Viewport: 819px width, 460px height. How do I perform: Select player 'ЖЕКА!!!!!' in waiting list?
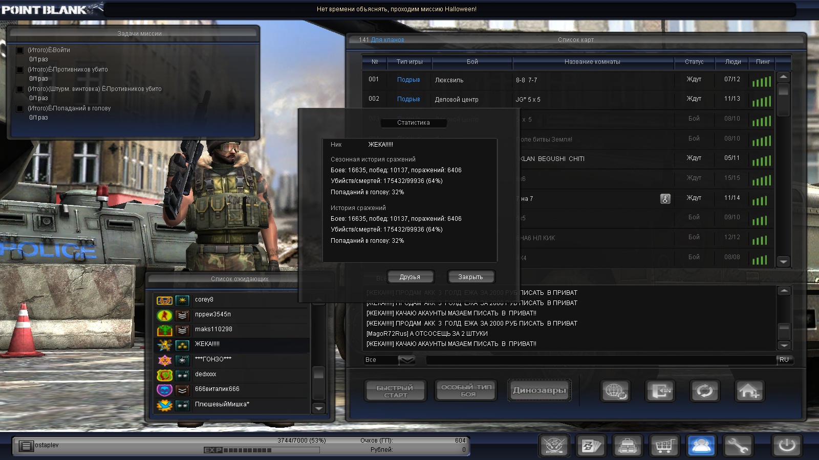(x=232, y=345)
